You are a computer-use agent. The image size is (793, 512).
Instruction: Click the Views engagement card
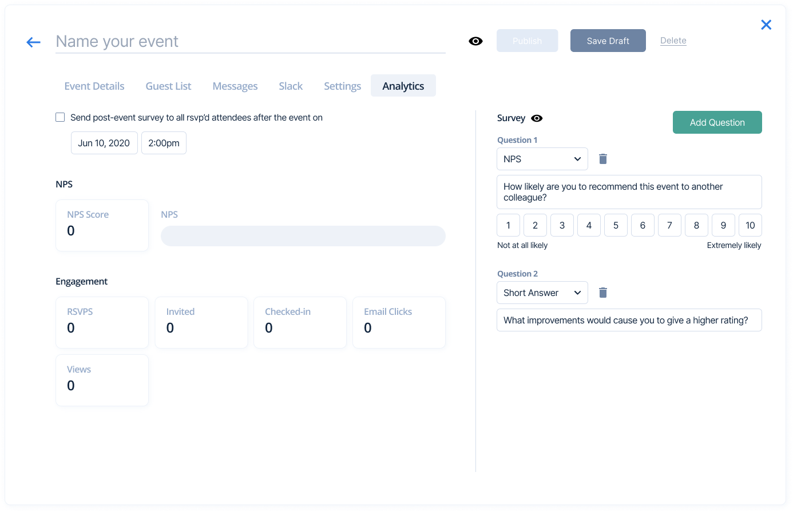pos(102,380)
